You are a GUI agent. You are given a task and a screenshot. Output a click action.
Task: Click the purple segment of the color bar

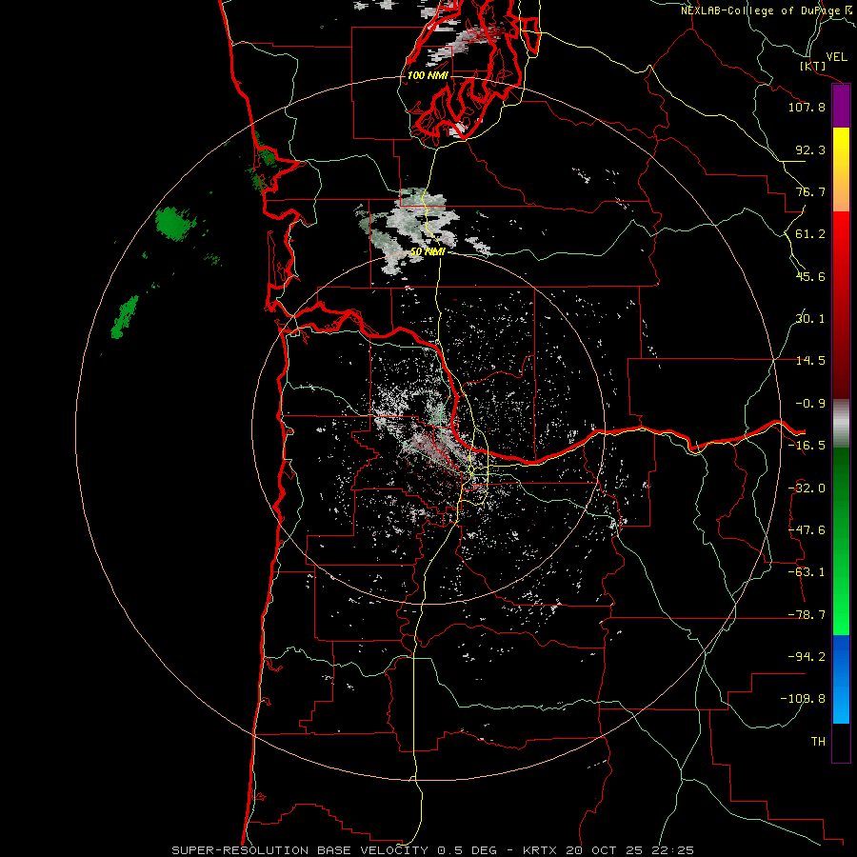[841, 106]
